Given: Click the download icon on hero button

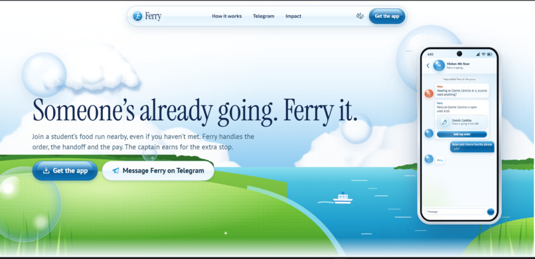Looking at the screenshot, I should pos(46,171).
